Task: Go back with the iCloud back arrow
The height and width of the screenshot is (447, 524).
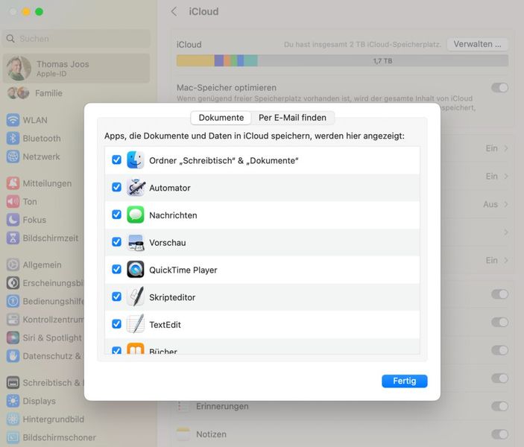Action: point(174,12)
